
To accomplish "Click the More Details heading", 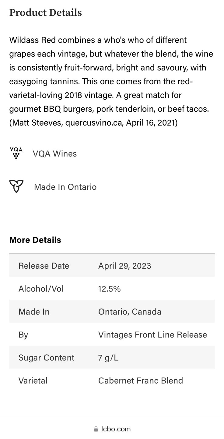I will pyautogui.click(x=35, y=240).
